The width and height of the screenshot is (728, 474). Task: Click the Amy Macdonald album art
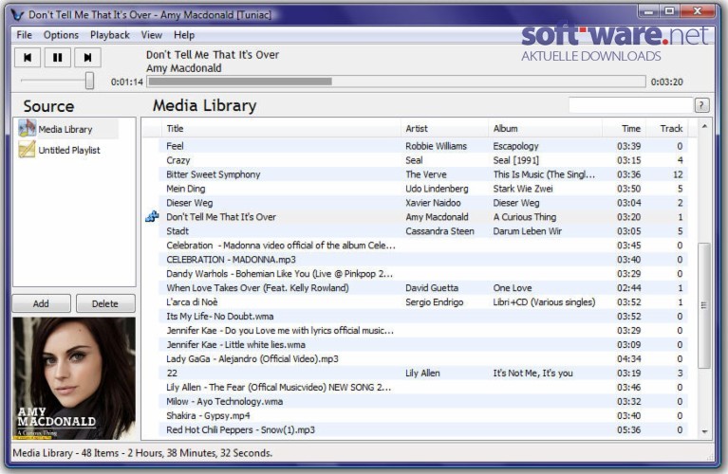click(x=74, y=378)
